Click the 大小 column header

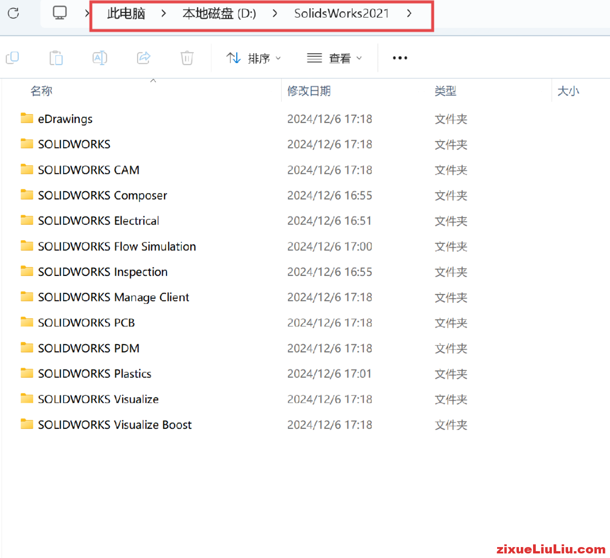(x=568, y=91)
